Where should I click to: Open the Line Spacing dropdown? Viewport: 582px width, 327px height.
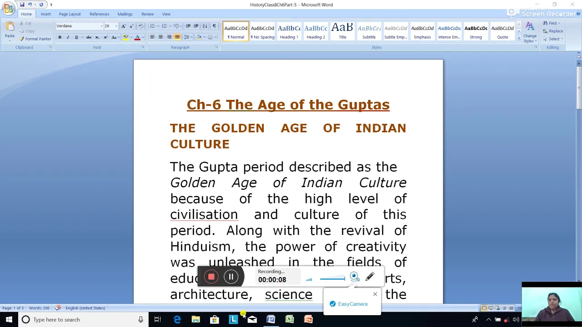click(188, 37)
